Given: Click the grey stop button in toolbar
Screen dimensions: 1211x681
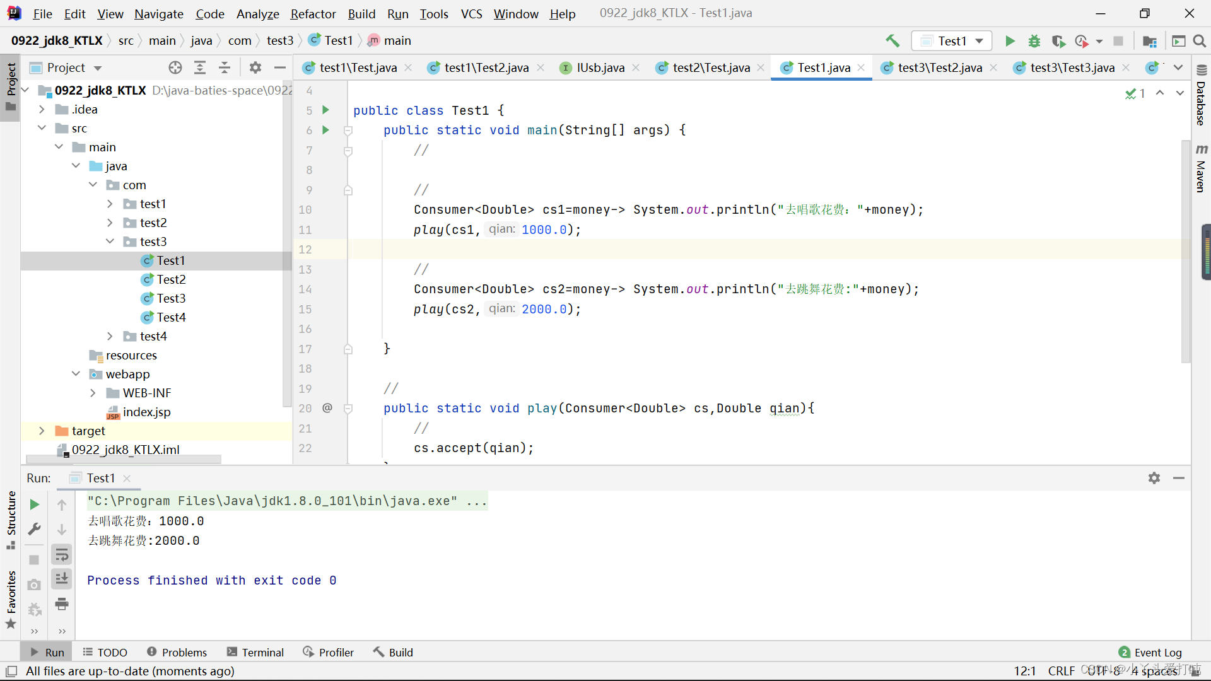Looking at the screenshot, I should [1118, 41].
